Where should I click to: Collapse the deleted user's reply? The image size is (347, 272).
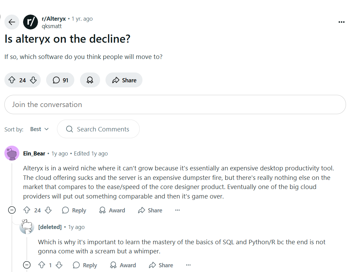coord(26,265)
